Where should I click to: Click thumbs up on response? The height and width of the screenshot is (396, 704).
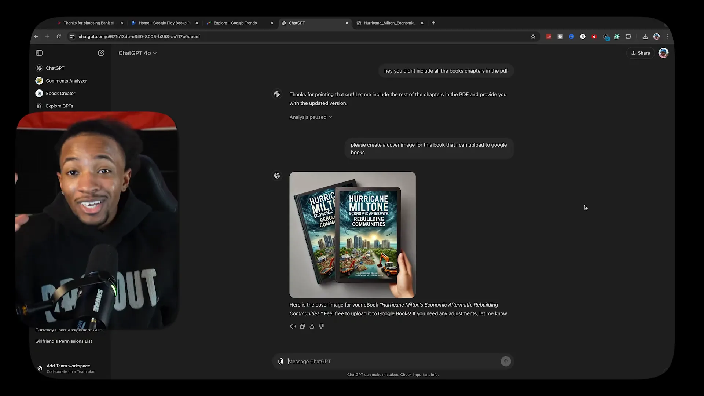(x=312, y=326)
